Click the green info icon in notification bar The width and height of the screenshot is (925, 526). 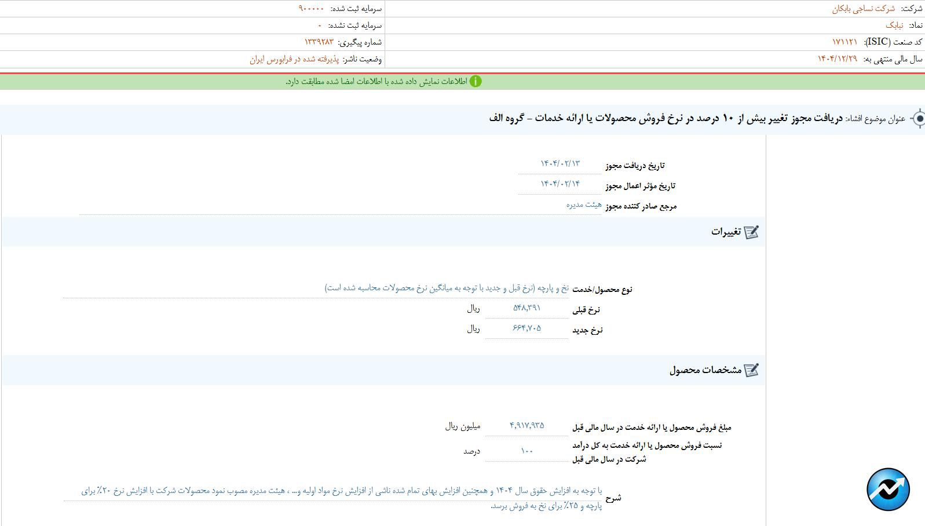[476, 82]
